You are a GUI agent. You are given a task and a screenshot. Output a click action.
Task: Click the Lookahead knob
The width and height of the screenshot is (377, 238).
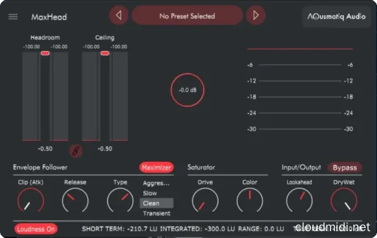click(x=299, y=200)
